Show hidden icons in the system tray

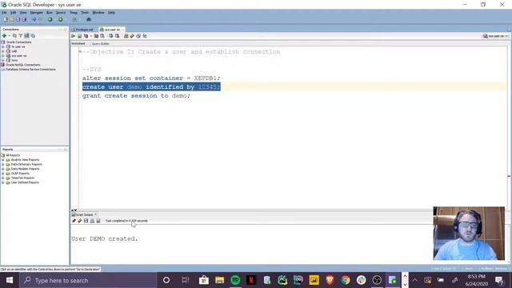click(x=414, y=280)
